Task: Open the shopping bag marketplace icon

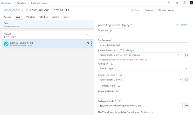Action: point(184,3)
